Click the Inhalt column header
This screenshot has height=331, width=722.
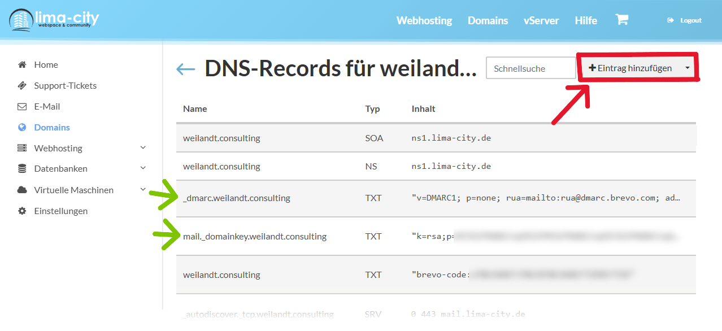tap(423, 108)
